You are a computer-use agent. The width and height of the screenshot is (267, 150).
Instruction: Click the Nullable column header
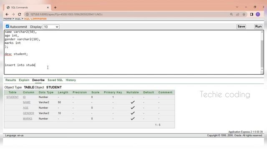click(x=133, y=92)
